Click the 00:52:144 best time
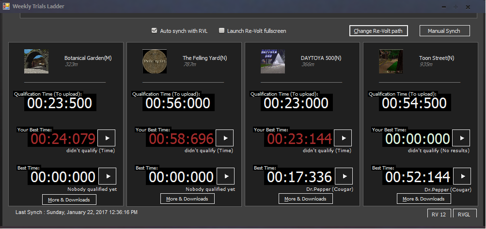This screenshot has height=229, width=486. tap(418, 177)
